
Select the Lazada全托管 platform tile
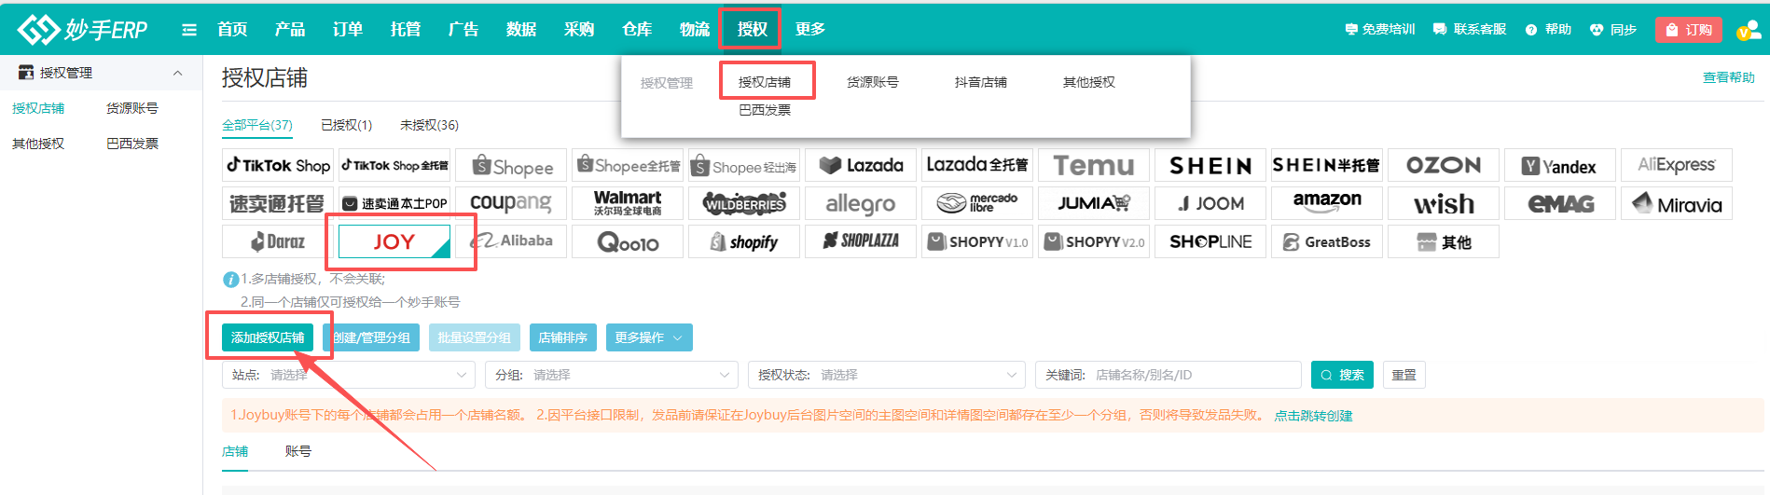977,166
